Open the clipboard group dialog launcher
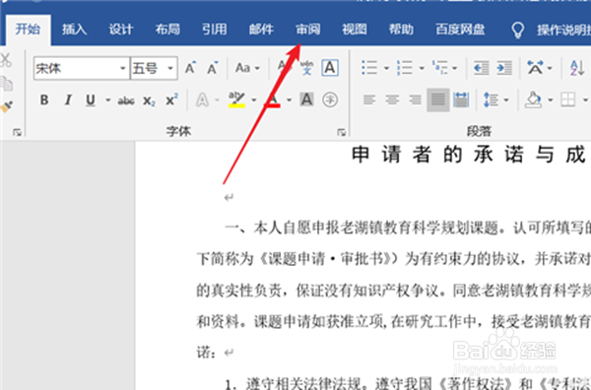The height and width of the screenshot is (390, 591). 17,132
